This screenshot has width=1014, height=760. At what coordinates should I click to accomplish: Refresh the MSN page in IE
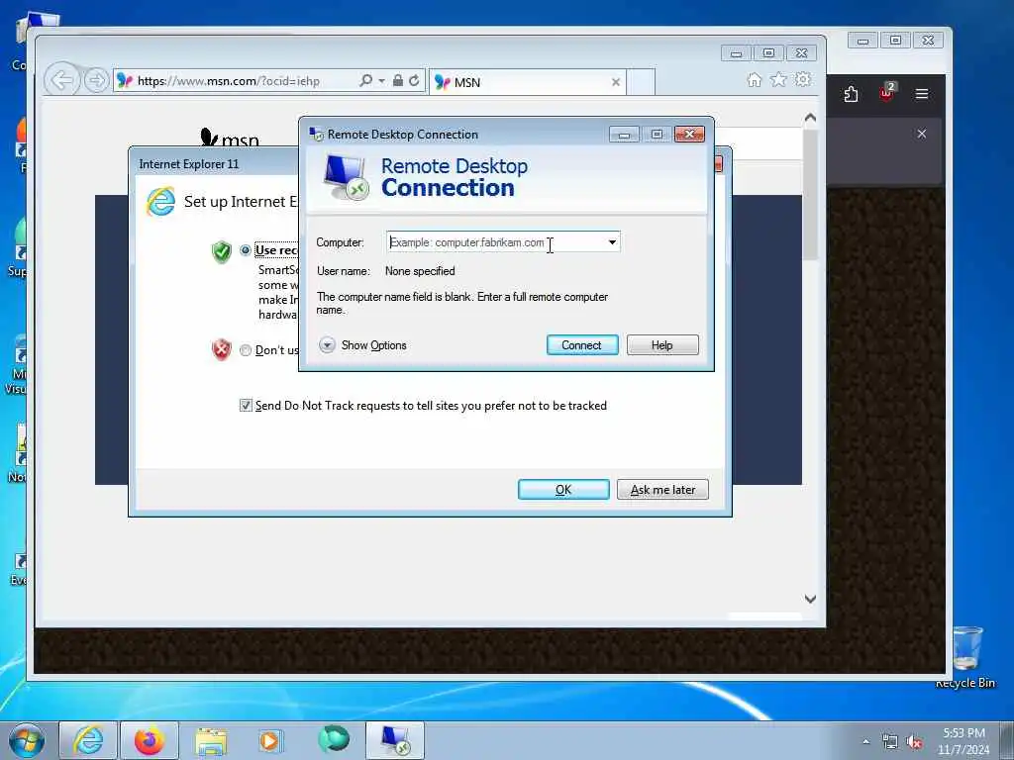(x=414, y=81)
